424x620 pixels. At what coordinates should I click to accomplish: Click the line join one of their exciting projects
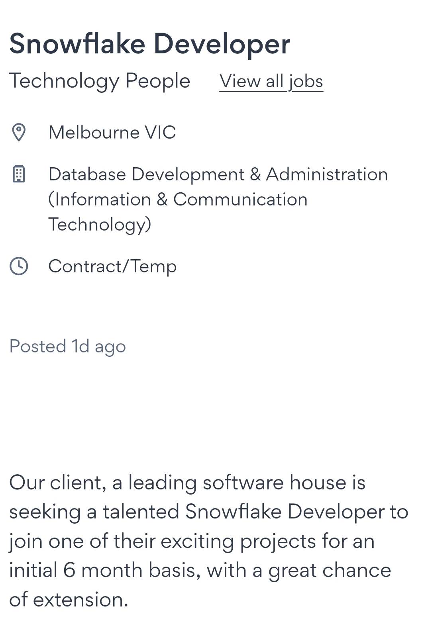192,541
